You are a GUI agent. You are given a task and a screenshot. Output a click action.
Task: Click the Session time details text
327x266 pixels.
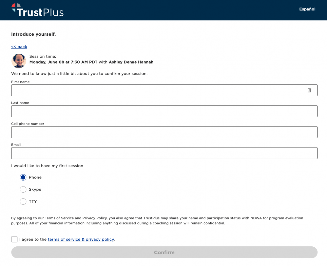(x=43, y=56)
